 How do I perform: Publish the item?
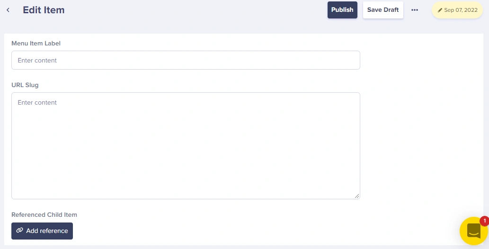coord(342,10)
